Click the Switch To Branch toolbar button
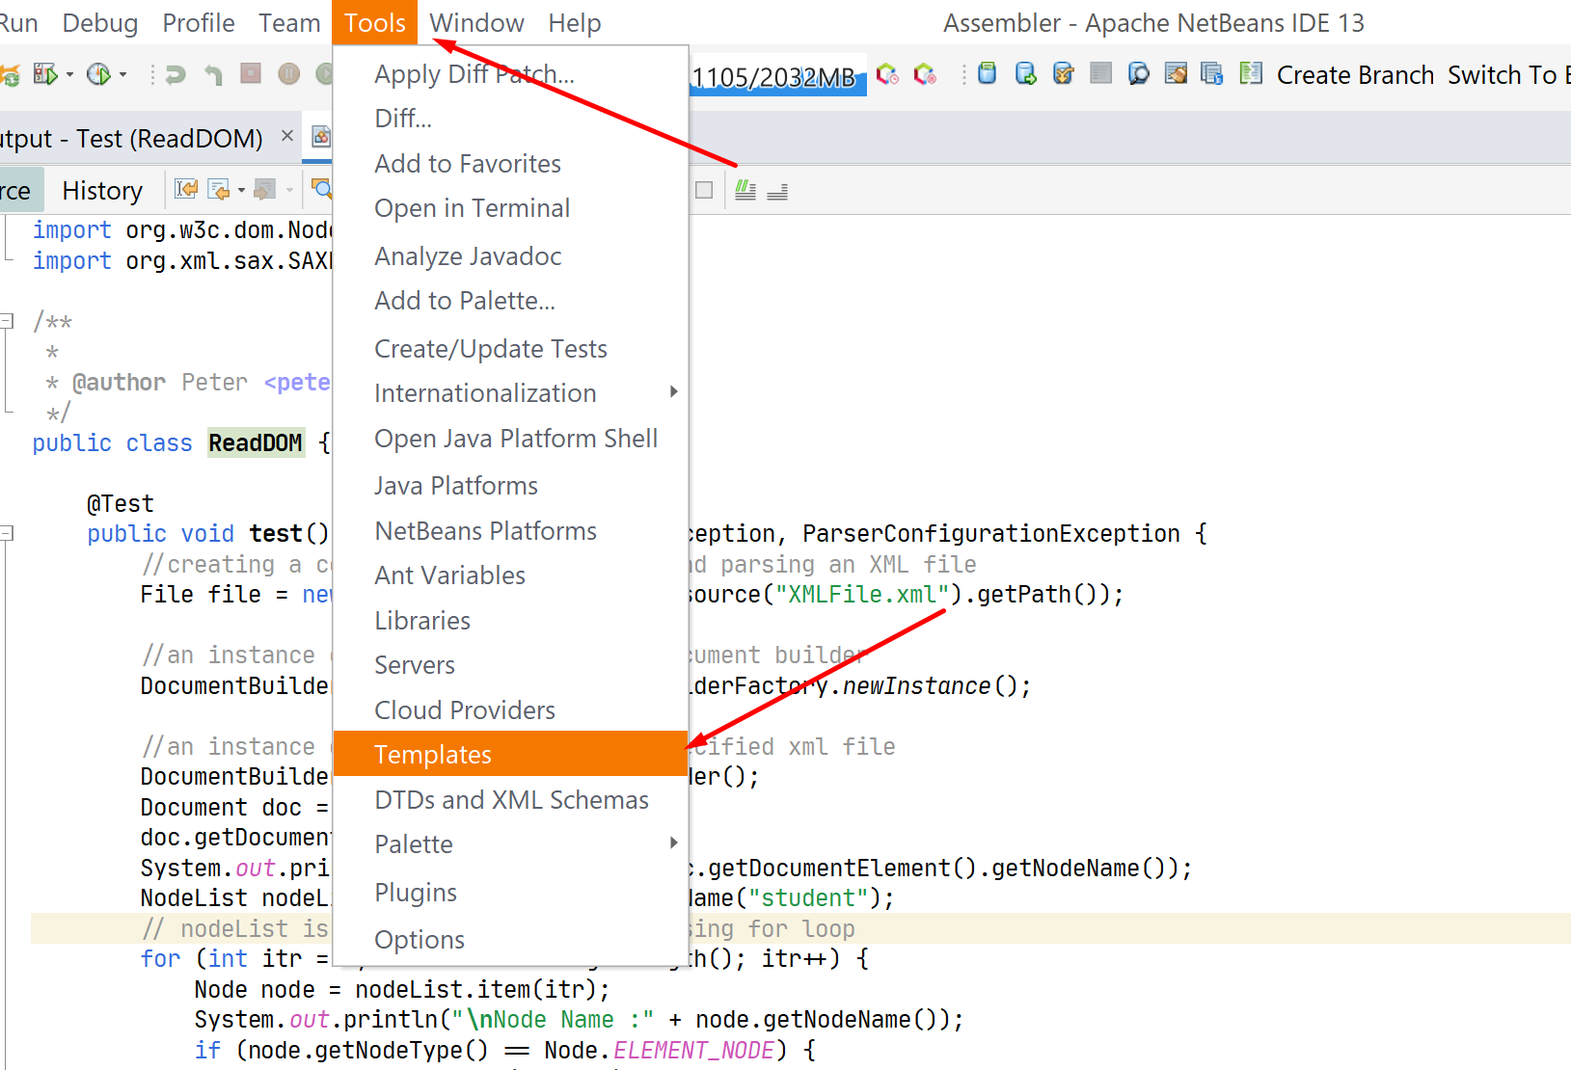The height and width of the screenshot is (1070, 1571). tap(1508, 74)
